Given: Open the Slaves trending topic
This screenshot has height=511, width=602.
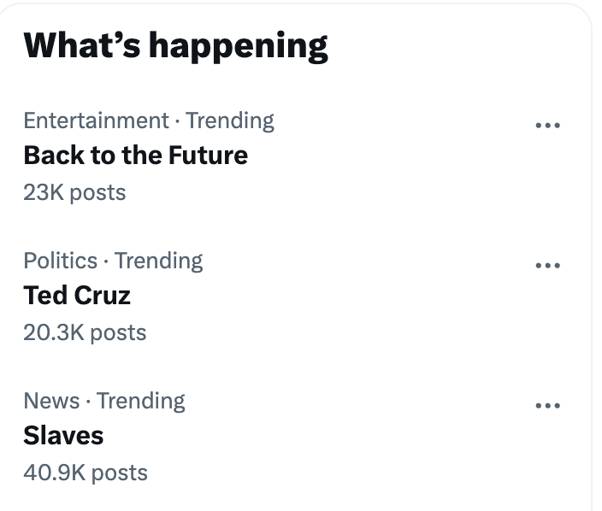Looking at the screenshot, I should 63,436.
